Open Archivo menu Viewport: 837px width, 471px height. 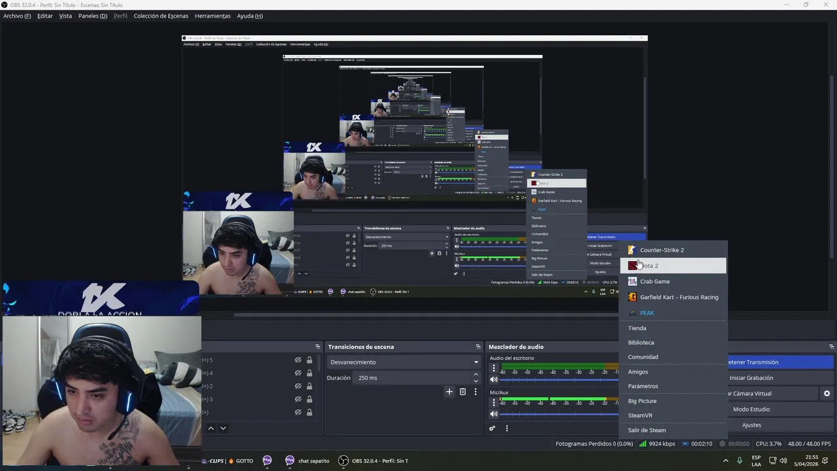(17, 16)
